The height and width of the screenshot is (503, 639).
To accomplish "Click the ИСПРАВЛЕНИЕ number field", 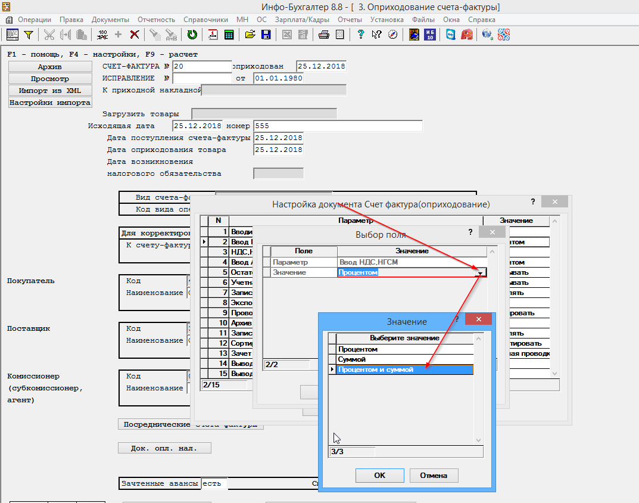I will click(x=202, y=78).
